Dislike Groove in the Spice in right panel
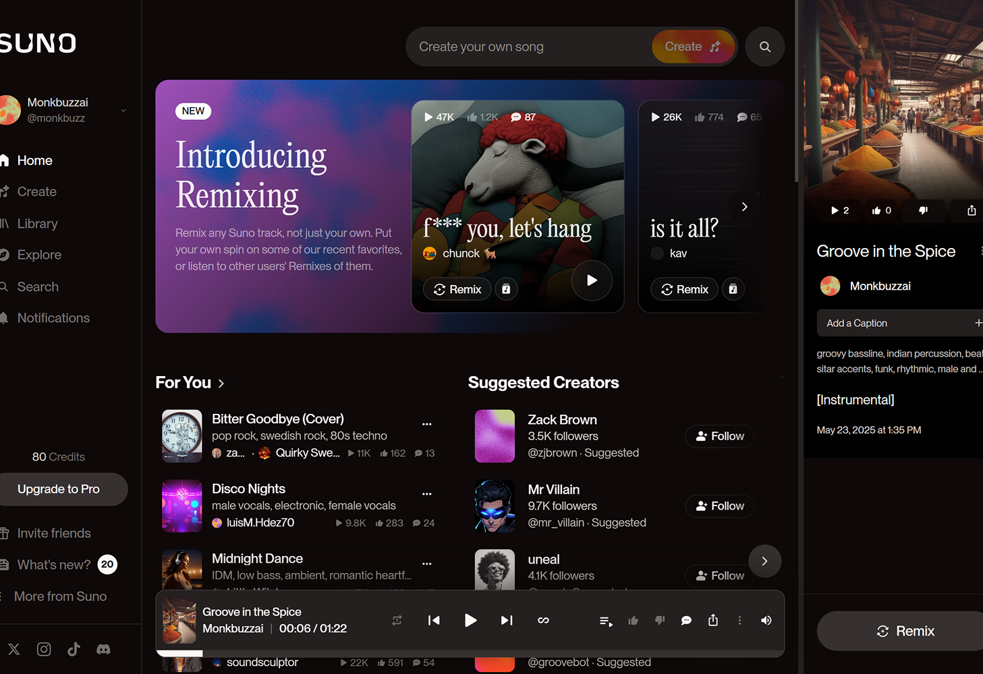Viewport: 983px width, 674px height. (923, 210)
